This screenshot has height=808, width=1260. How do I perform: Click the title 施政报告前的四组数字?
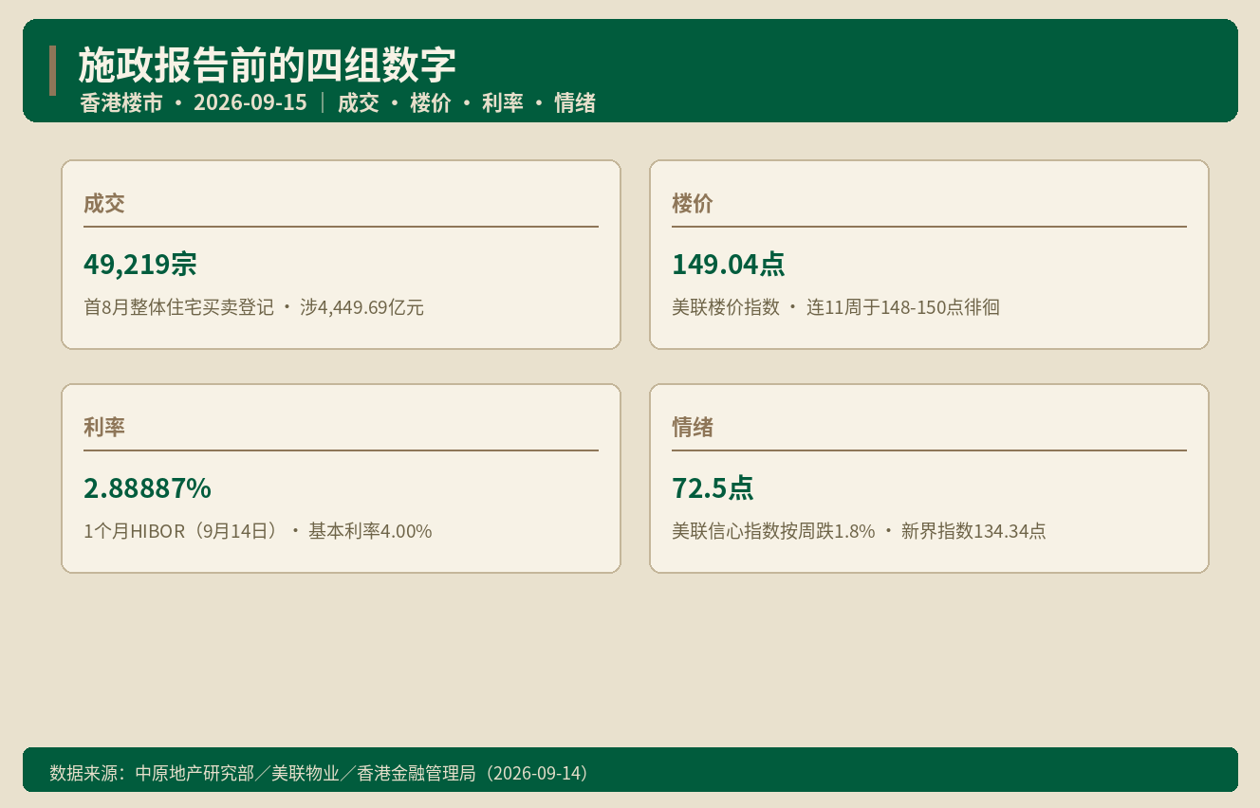point(267,65)
